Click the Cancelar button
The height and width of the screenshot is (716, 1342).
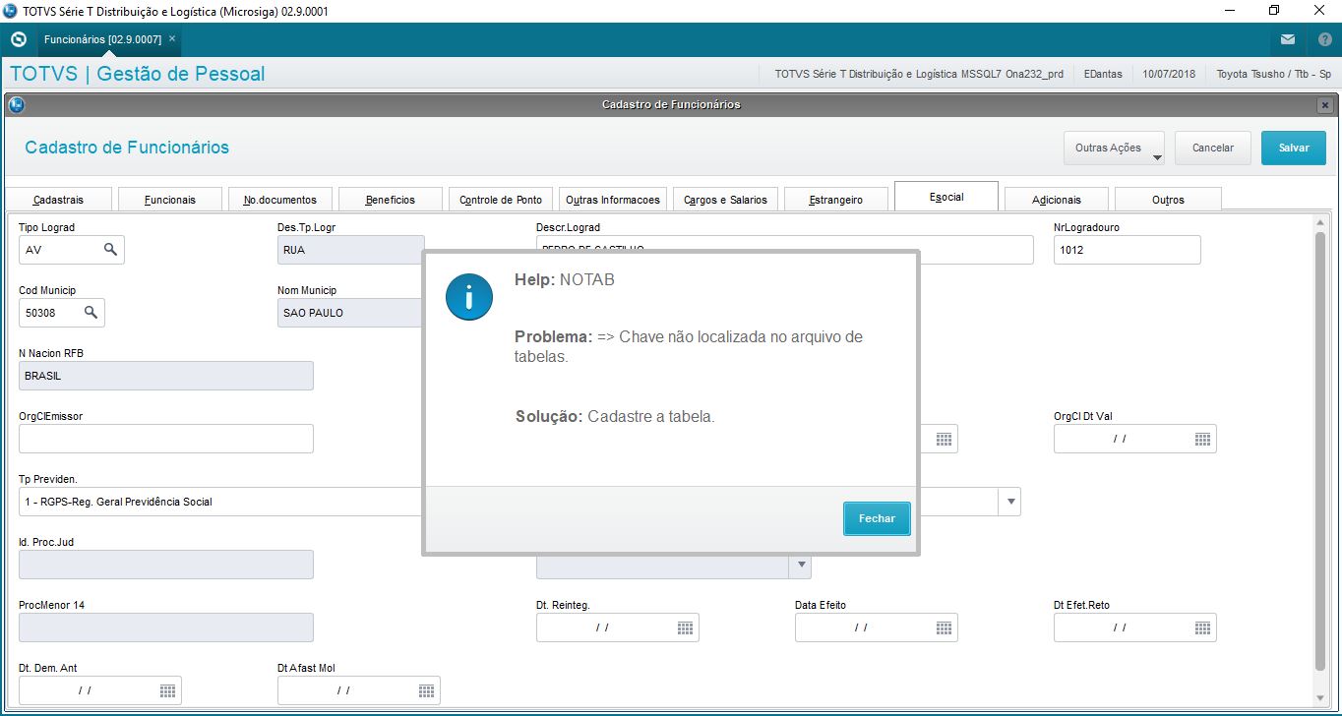tap(1213, 148)
